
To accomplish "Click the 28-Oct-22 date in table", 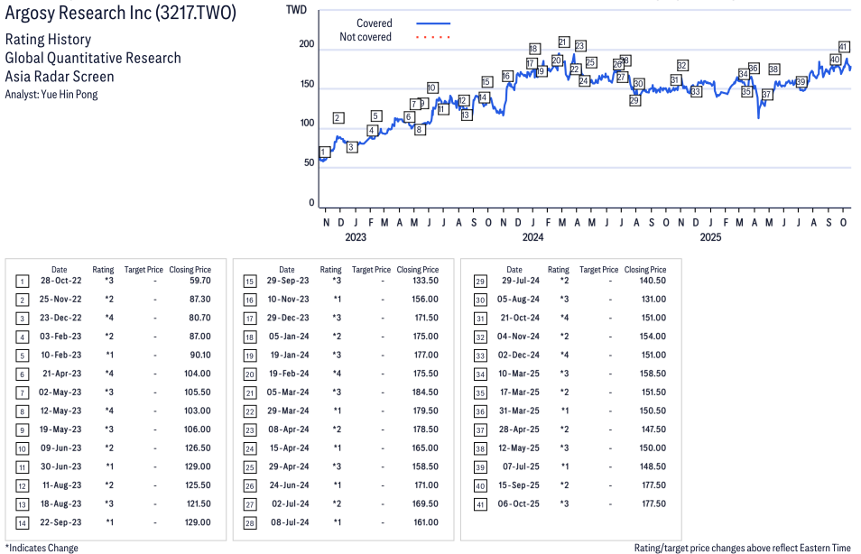I will coord(60,281).
